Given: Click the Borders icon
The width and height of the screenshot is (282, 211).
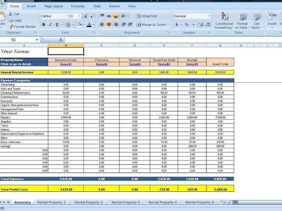Looking at the screenshot, I should [x=68, y=25].
